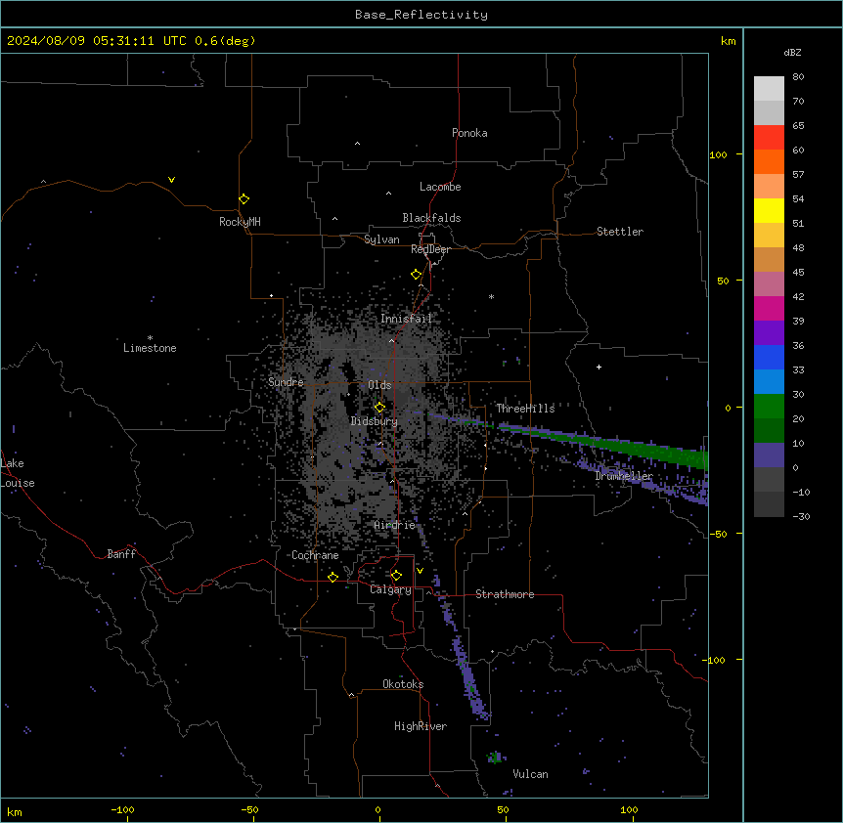Click the Didsbury label
The image size is (843, 823).
[375, 421]
